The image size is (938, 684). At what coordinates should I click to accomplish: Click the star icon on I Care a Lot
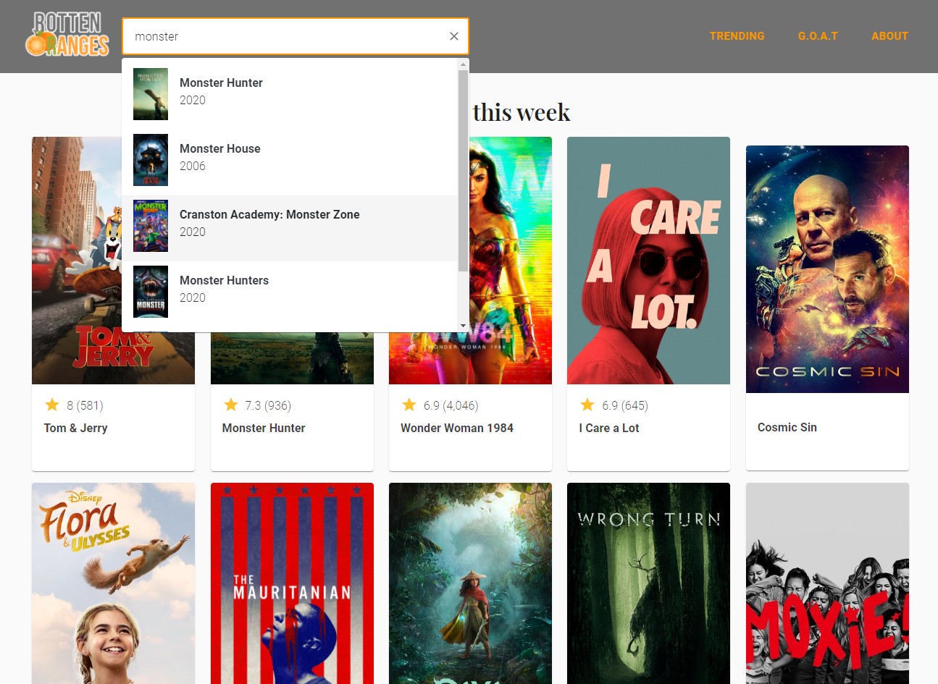[587, 405]
